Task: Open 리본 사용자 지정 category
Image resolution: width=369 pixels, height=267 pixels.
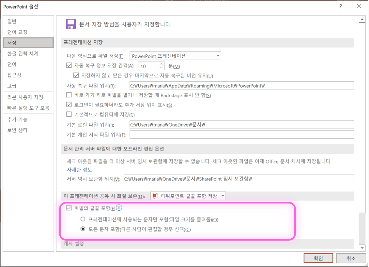Action: (28, 97)
